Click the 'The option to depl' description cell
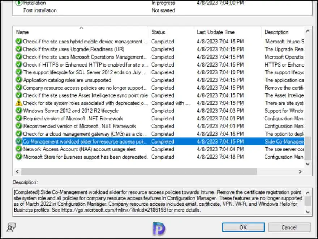This screenshot has width=318, height=239. [x=284, y=134]
